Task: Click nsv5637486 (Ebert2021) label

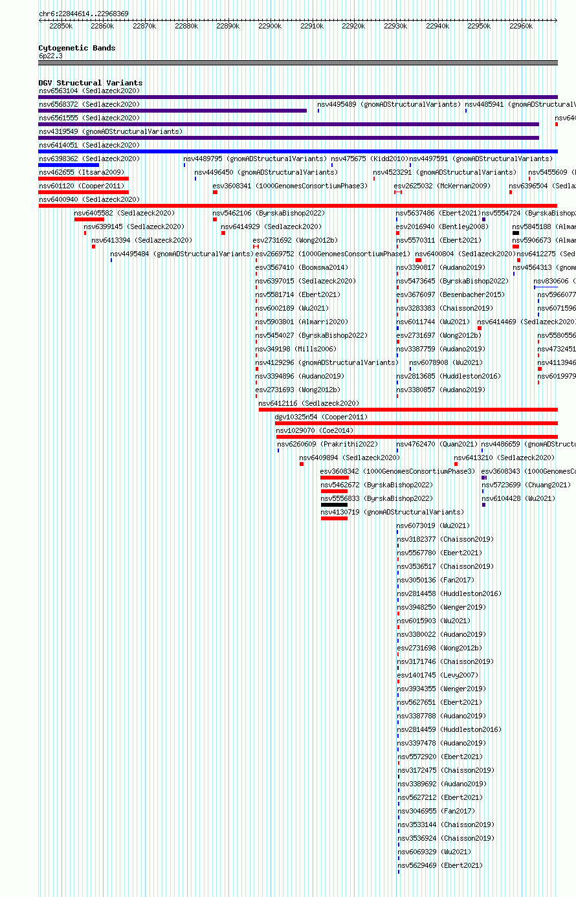Action: [439, 213]
